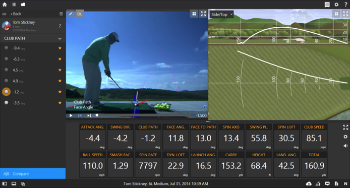
Task: Mute the speaker sound icon
Action: 345,146
